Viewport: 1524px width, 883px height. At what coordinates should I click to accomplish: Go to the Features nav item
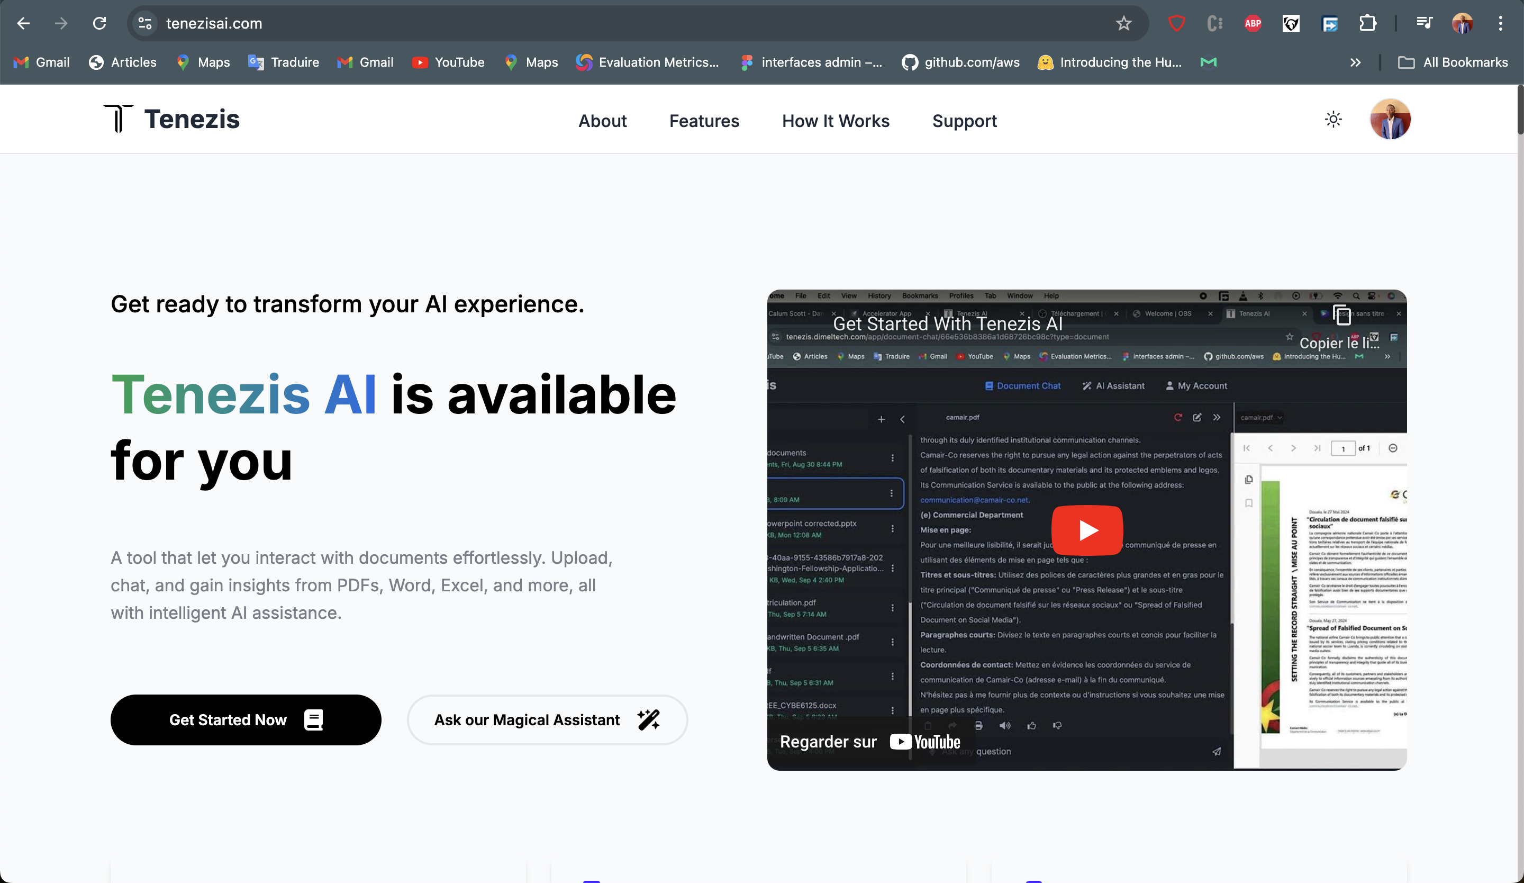[704, 121]
